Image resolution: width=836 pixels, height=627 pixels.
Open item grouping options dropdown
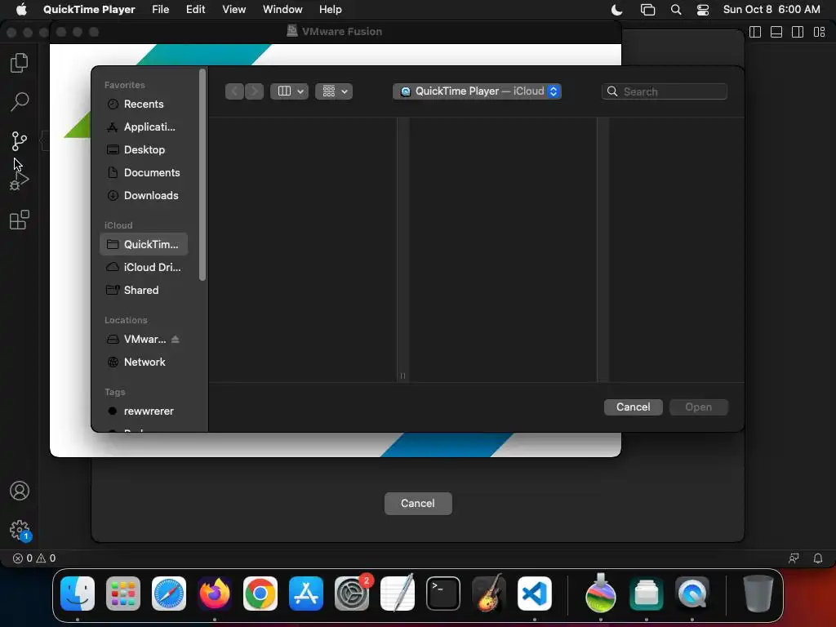pos(334,91)
